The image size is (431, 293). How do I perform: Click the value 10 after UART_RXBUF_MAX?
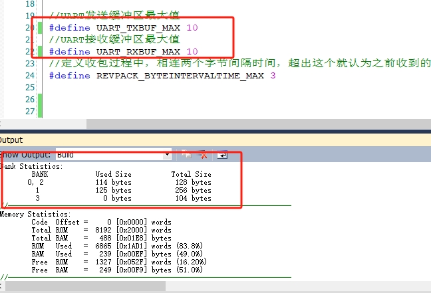[x=192, y=52]
